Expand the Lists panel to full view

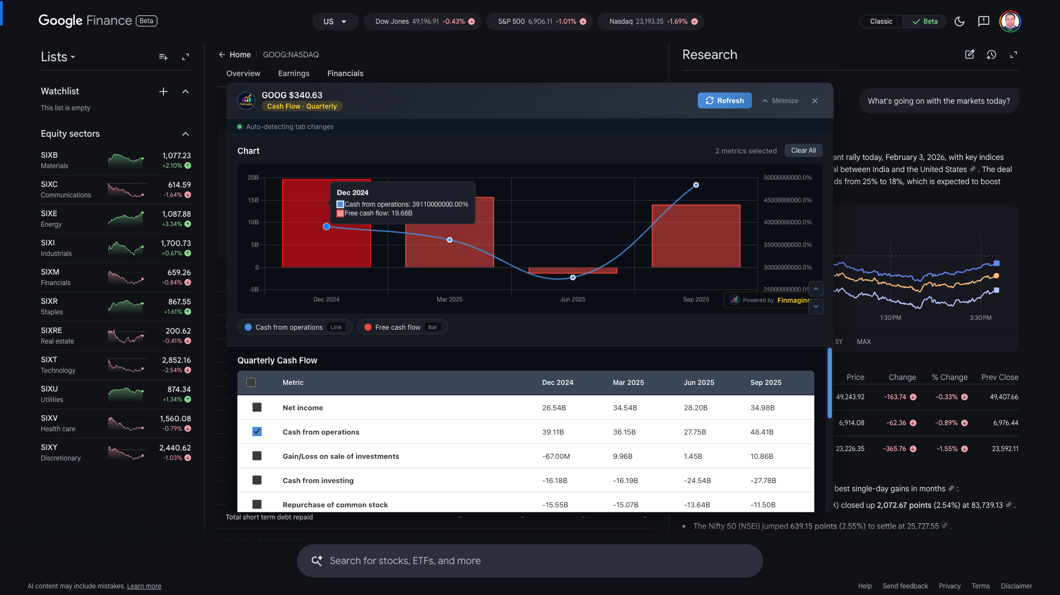click(x=185, y=57)
